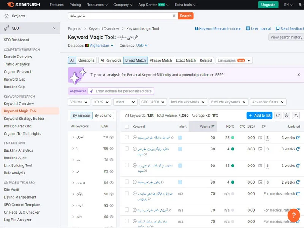Screen dimensions: 304x228
Task: Open the Intent filter dropdown
Action: point(125,102)
